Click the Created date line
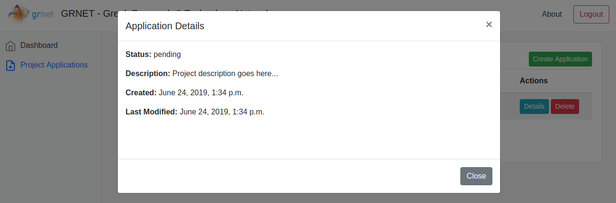Image resolution: width=616 pixels, height=203 pixels. point(184,93)
